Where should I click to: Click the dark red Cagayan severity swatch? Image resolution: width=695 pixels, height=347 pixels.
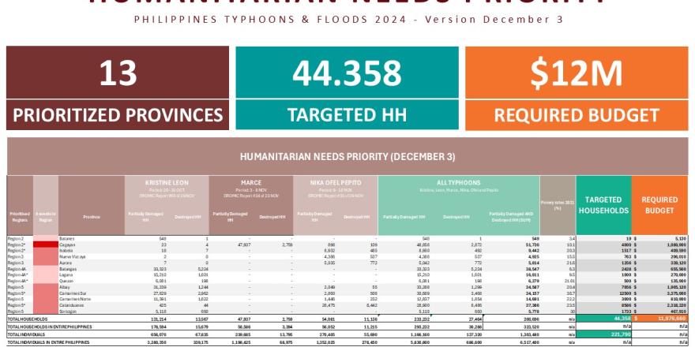pos(45,244)
